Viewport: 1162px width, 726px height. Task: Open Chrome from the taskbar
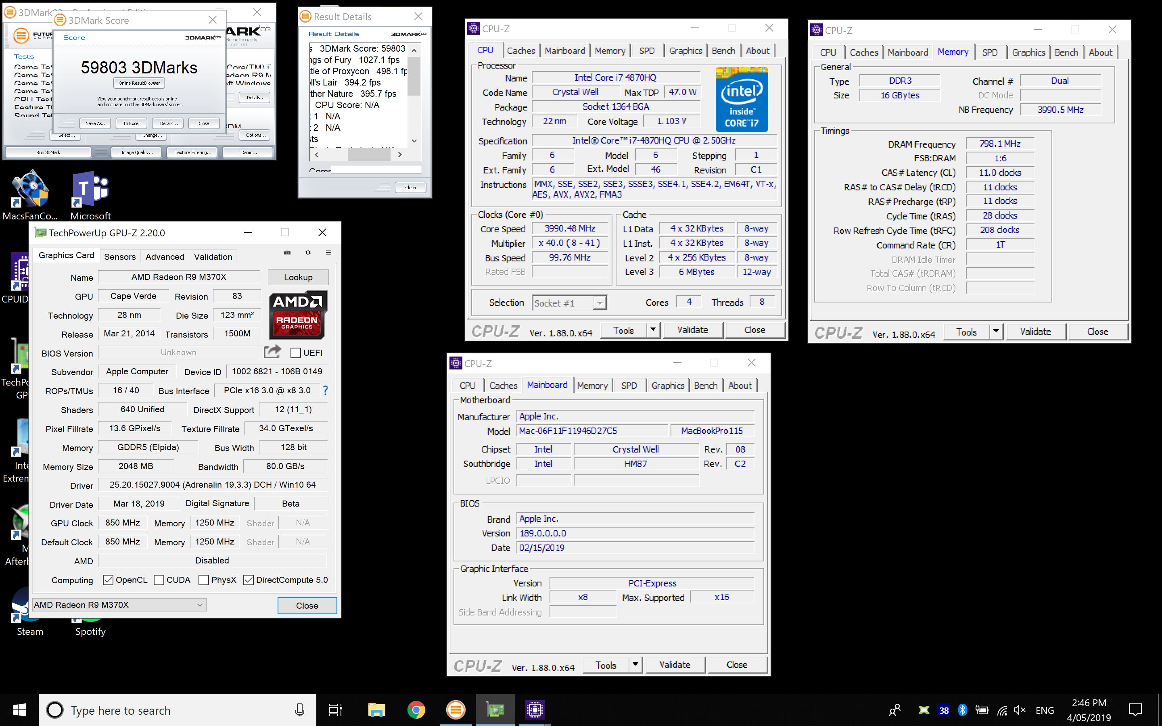(416, 710)
